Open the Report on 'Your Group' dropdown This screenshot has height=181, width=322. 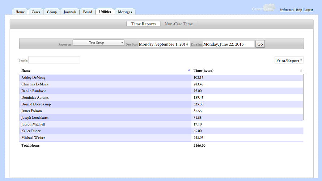pos(98,43)
